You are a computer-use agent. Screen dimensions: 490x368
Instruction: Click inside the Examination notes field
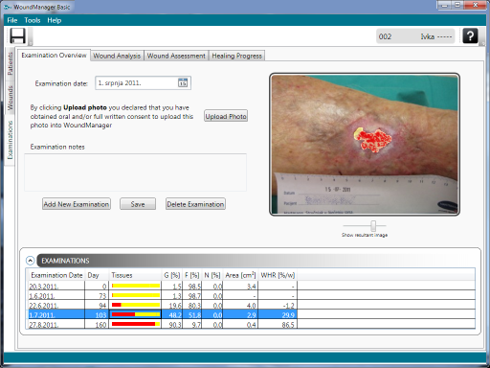click(x=135, y=172)
